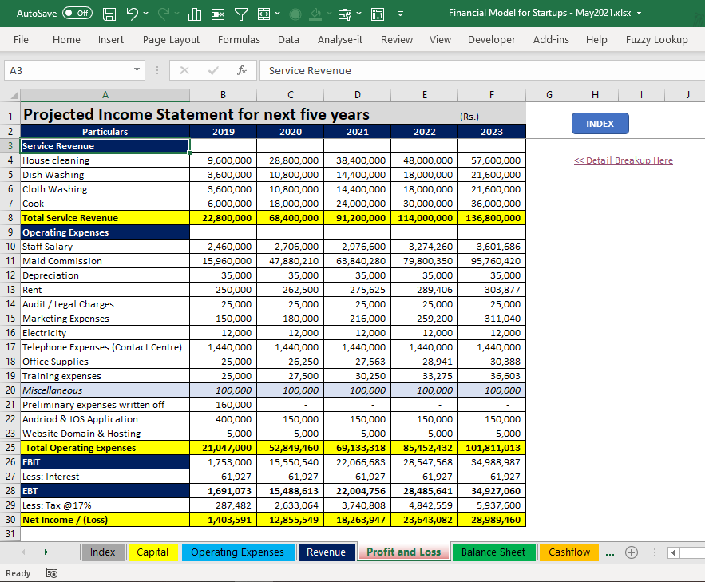Click the form layout icon in quick access toolbar
This screenshot has width=705, height=582.
point(378,14)
